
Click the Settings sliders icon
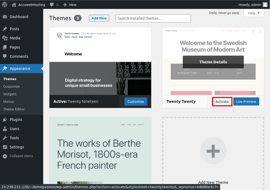(5, 147)
